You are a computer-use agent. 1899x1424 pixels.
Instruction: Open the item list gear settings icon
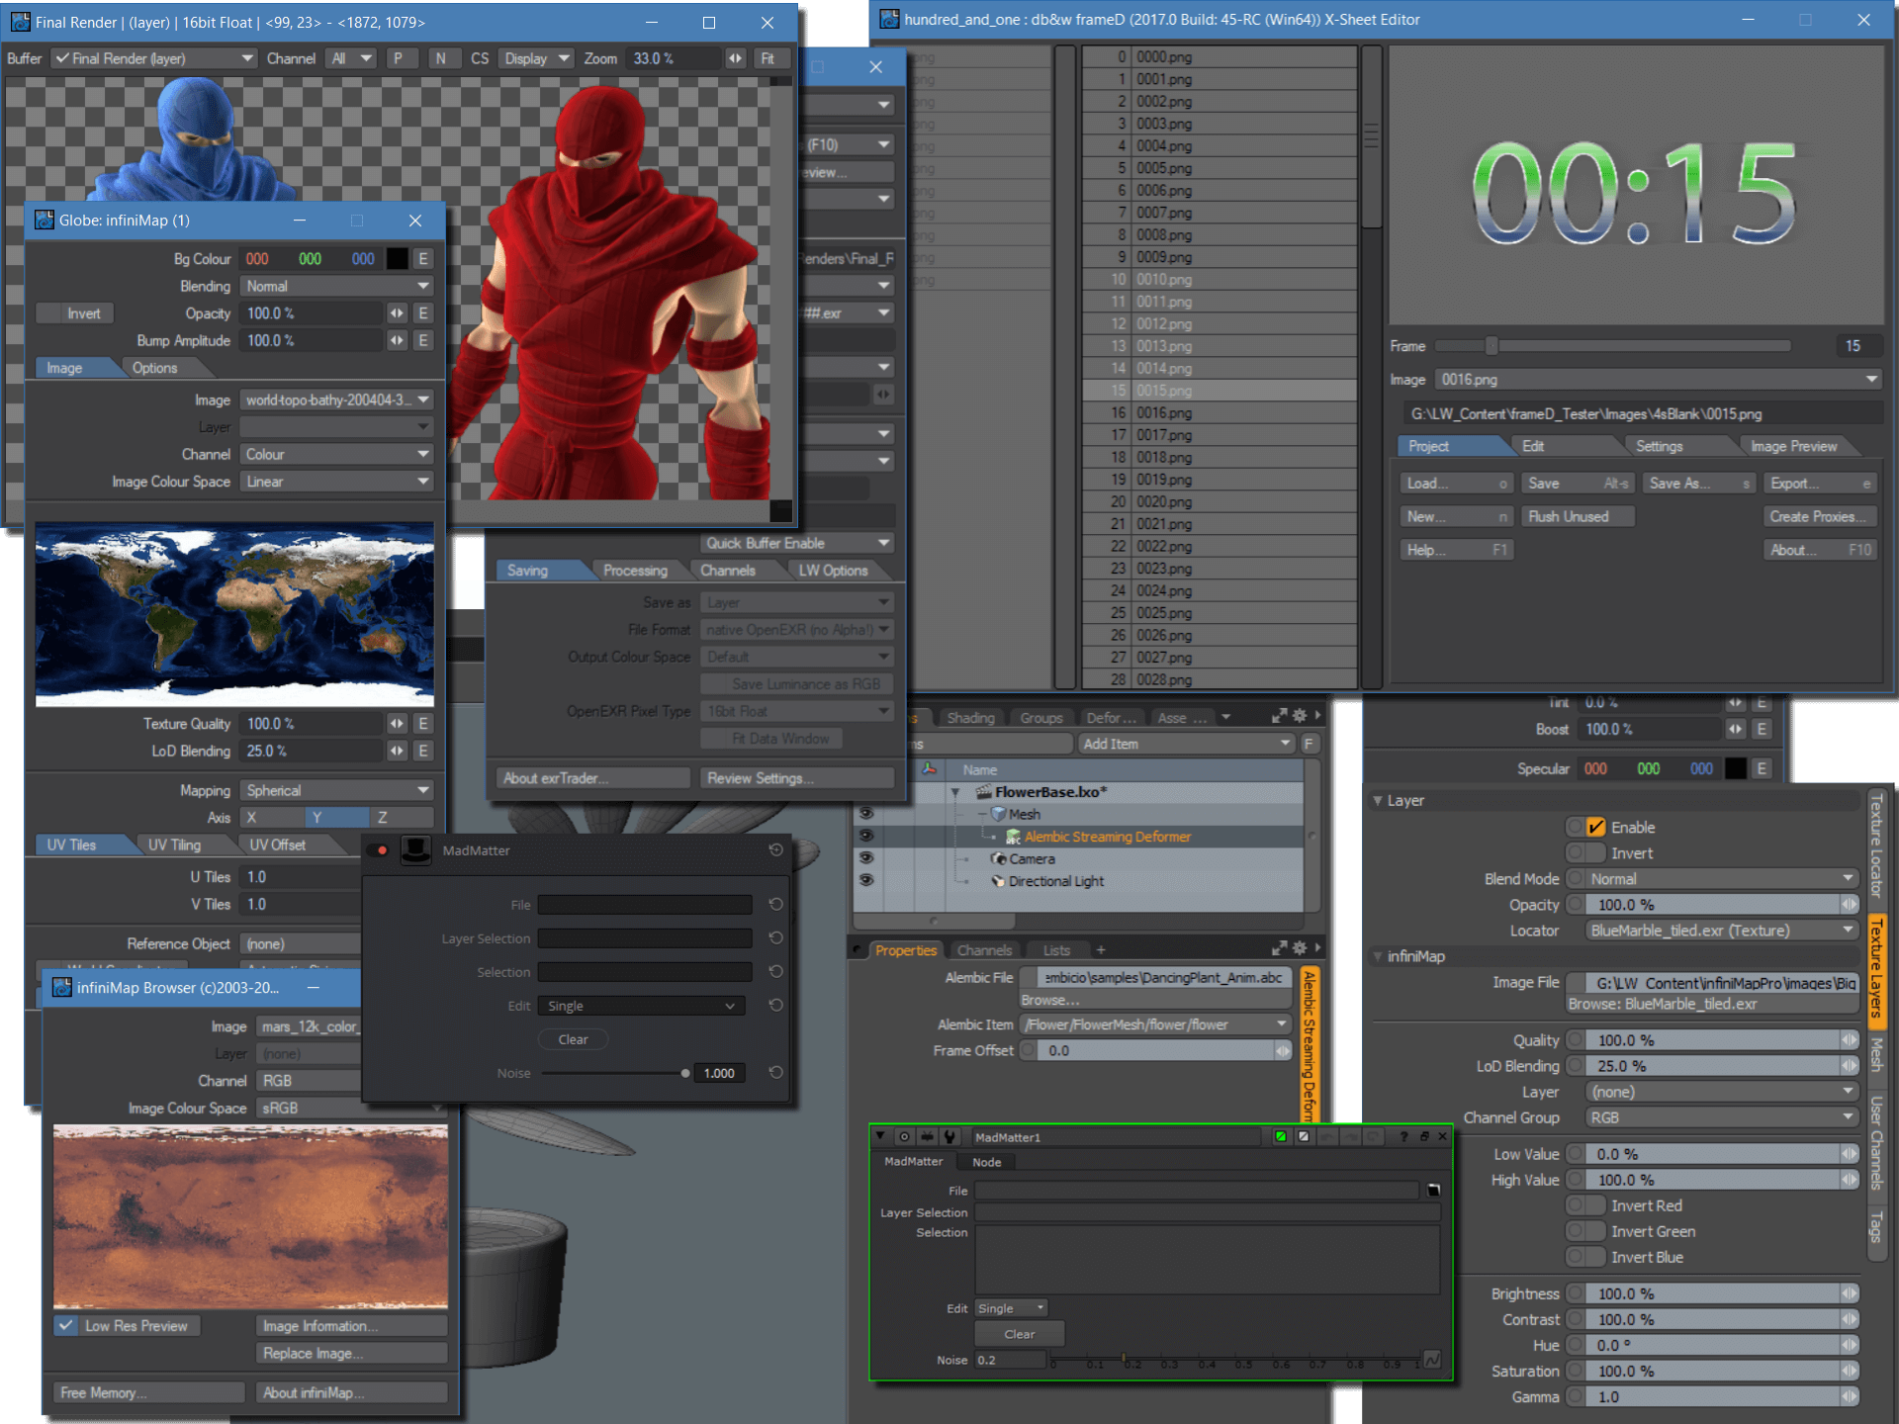pos(1300,716)
